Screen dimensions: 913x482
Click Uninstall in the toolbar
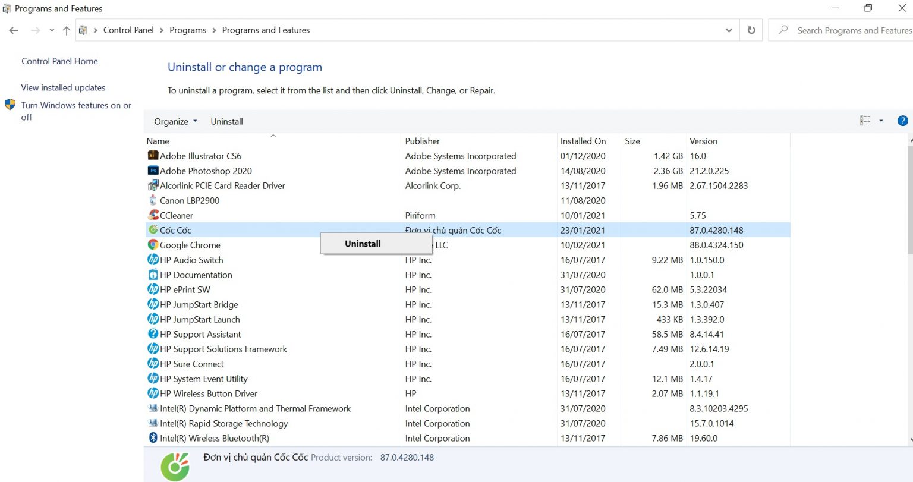click(226, 121)
